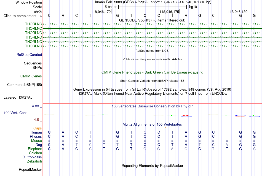Click the GTEx Gene Expression track title
The height and width of the screenshot is (176, 262).
pyautogui.click(x=152, y=90)
